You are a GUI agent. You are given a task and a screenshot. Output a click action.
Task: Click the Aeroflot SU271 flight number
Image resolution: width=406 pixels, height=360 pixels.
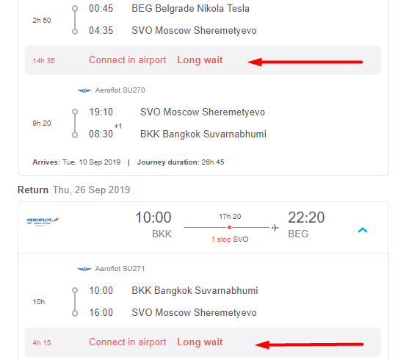[120, 269]
